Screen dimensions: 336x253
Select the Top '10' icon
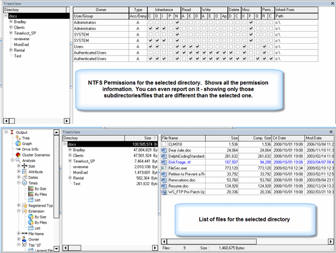25,245
